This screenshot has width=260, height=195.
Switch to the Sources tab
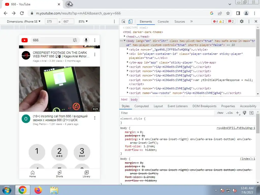(x=180, y=22)
